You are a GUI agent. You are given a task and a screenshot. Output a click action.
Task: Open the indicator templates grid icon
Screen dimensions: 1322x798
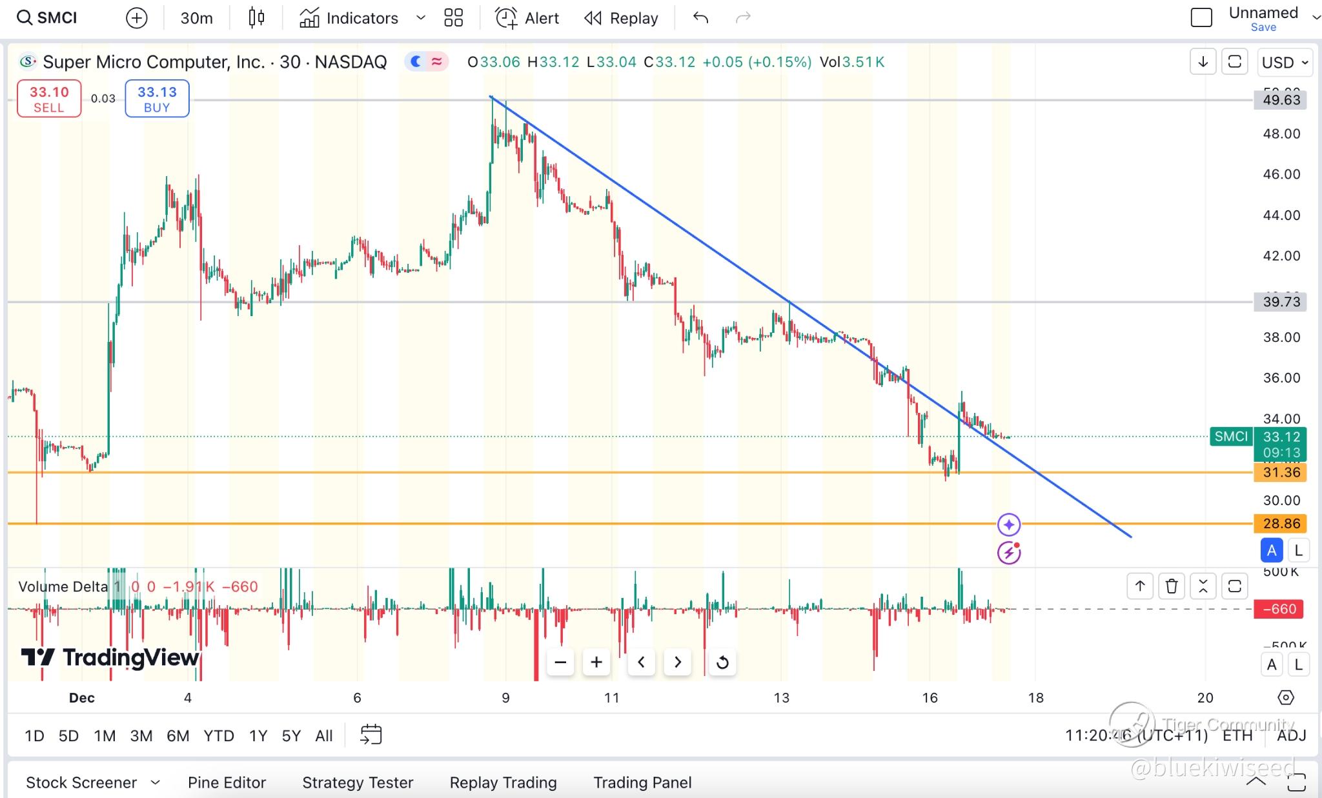[x=453, y=18]
